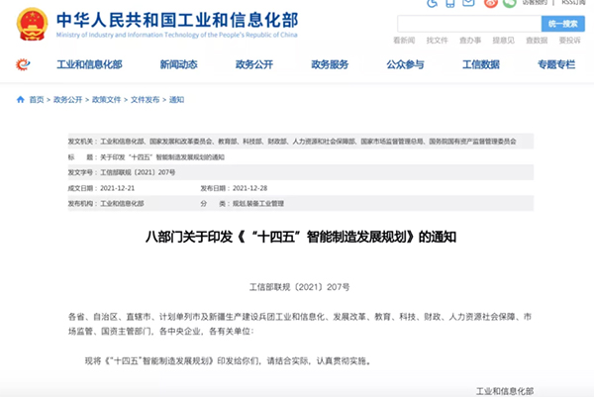Image resolution: width=594 pixels, height=397 pixels.
Task: Click the national emblem logo
Action: tap(33, 24)
